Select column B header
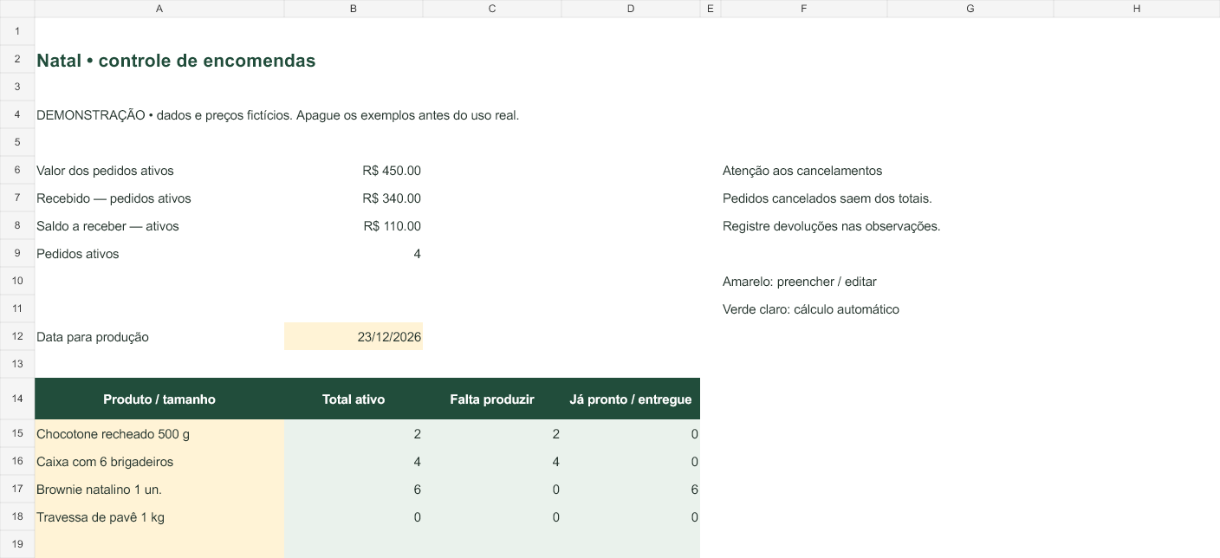 (354, 9)
